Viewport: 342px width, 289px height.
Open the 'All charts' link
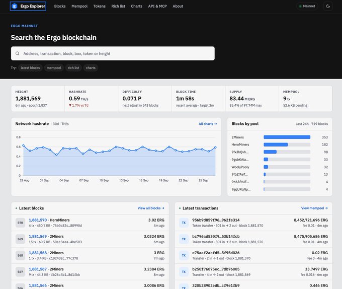[x=208, y=124]
